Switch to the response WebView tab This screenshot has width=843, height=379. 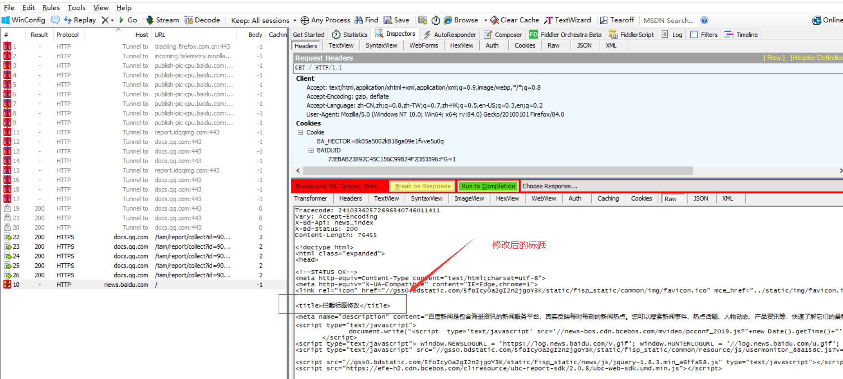point(544,198)
